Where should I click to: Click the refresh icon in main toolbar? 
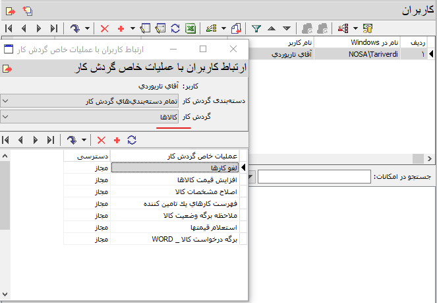point(175,28)
